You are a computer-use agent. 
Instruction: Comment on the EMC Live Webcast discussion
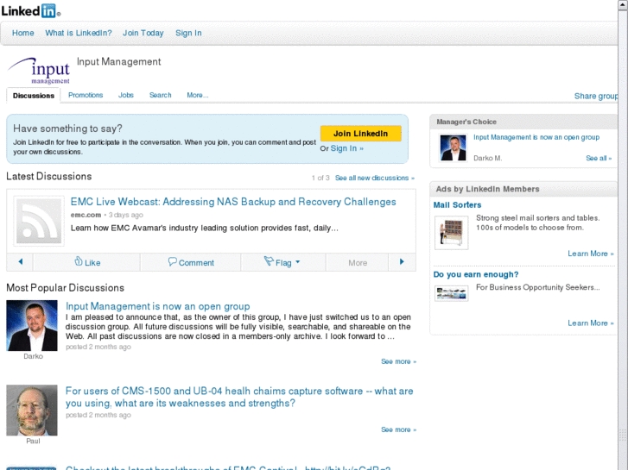point(191,262)
